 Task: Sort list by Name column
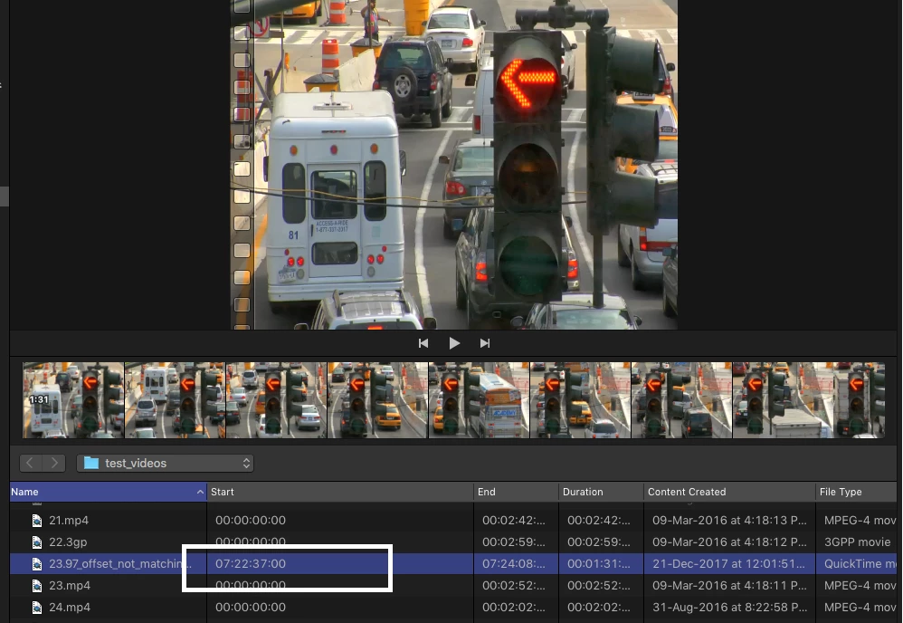(109, 492)
